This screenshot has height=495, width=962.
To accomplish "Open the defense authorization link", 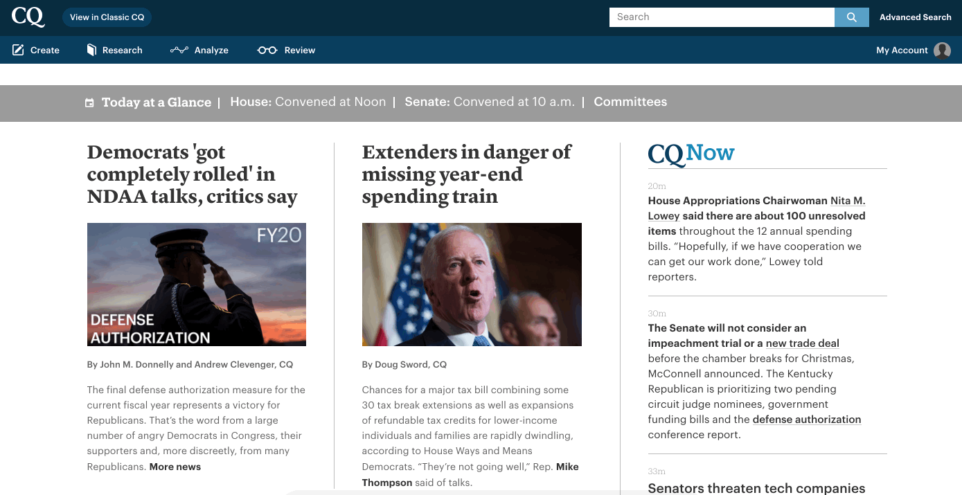I will click(x=807, y=420).
